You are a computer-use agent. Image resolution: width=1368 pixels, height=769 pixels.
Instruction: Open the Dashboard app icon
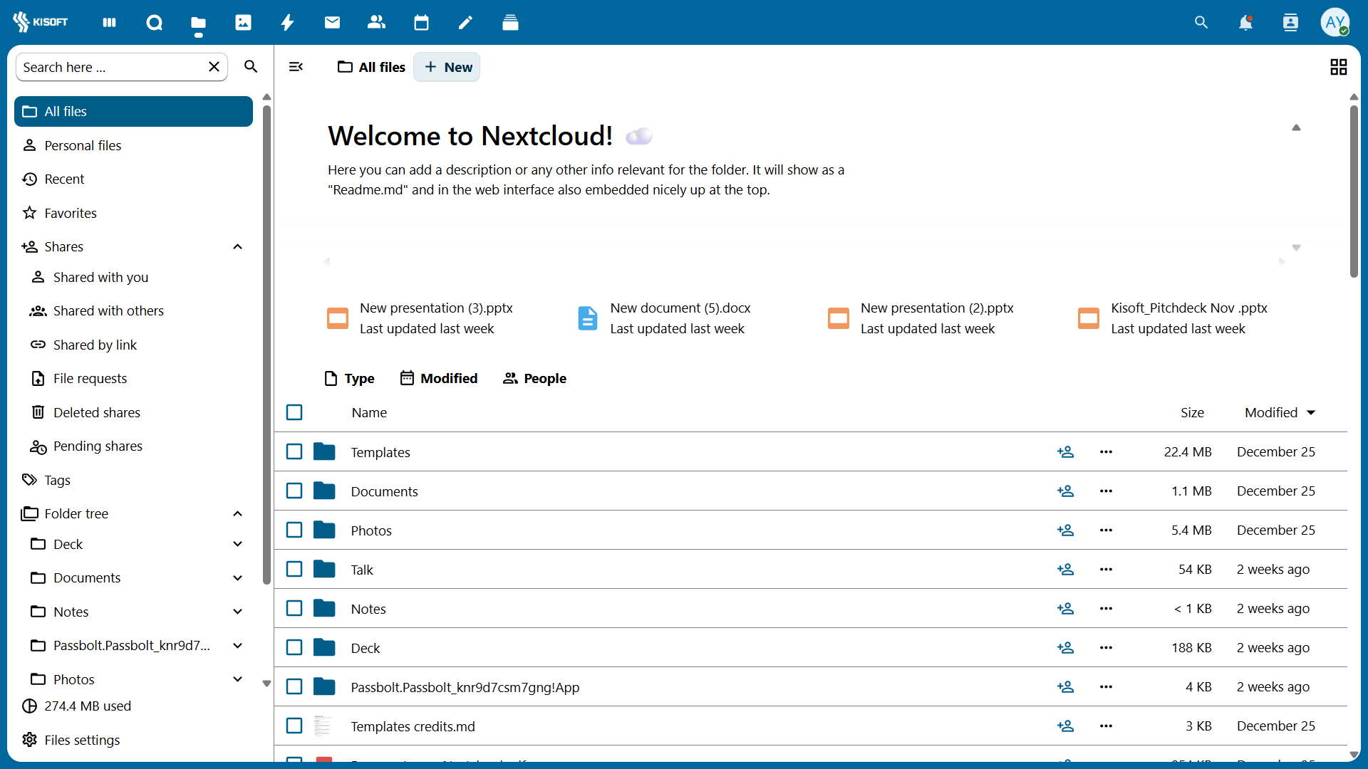(109, 23)
